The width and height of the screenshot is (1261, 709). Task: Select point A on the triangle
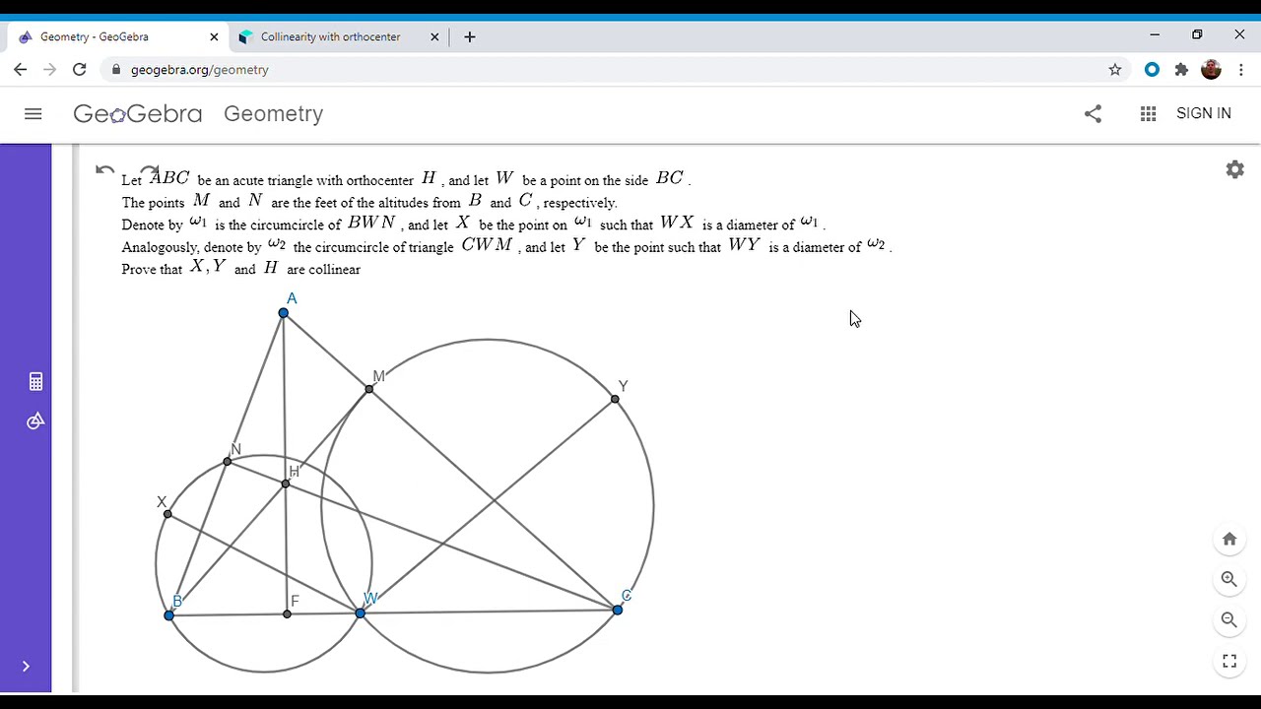pyautogui.click(x=284, y=313)
